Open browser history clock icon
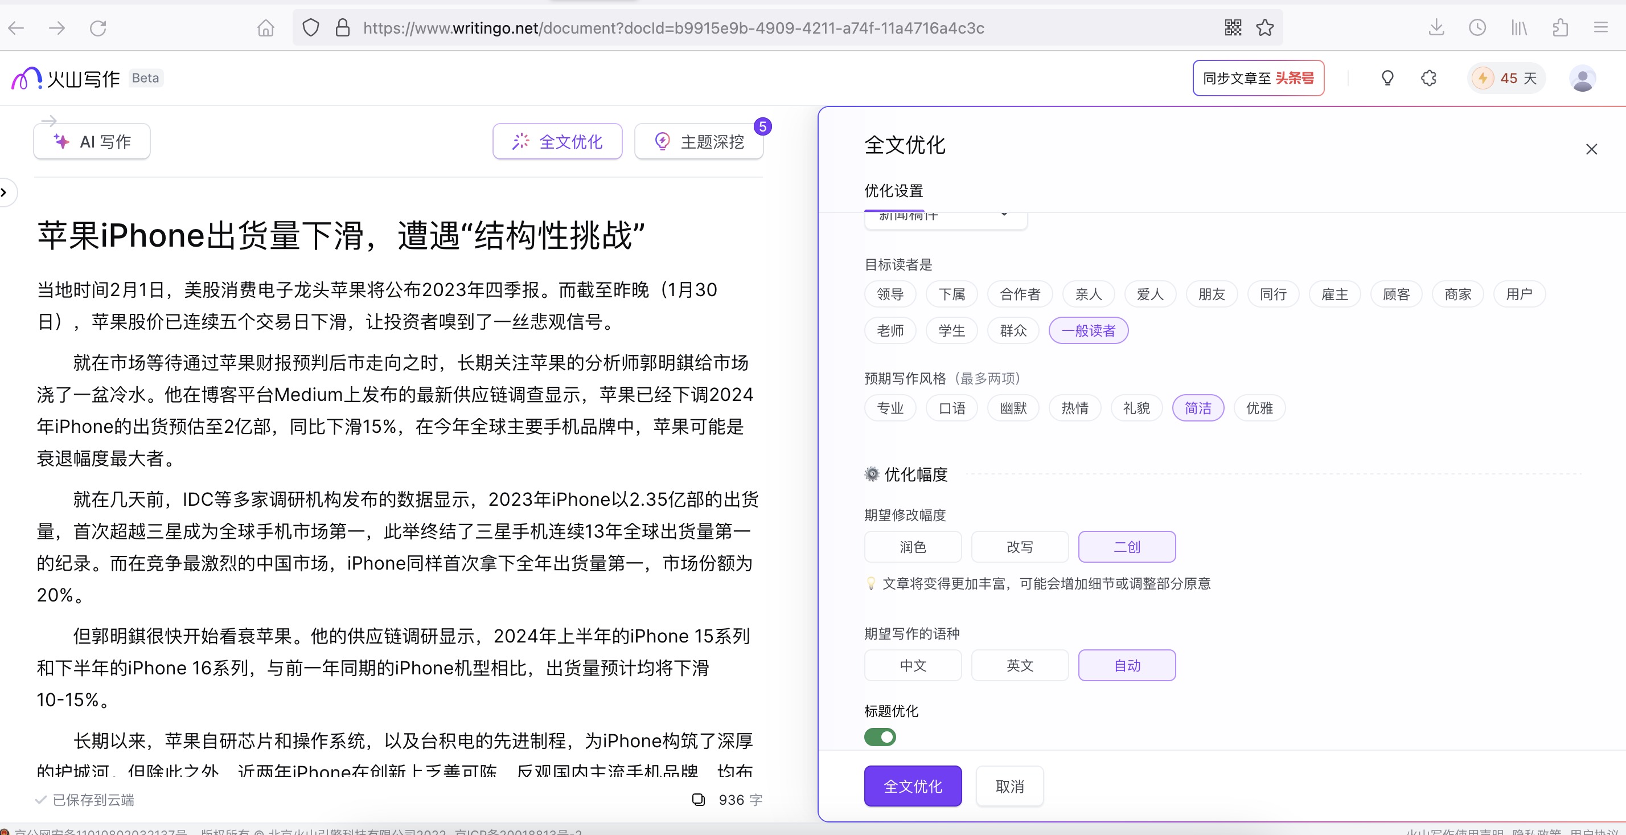 (x=1477, y=28)
